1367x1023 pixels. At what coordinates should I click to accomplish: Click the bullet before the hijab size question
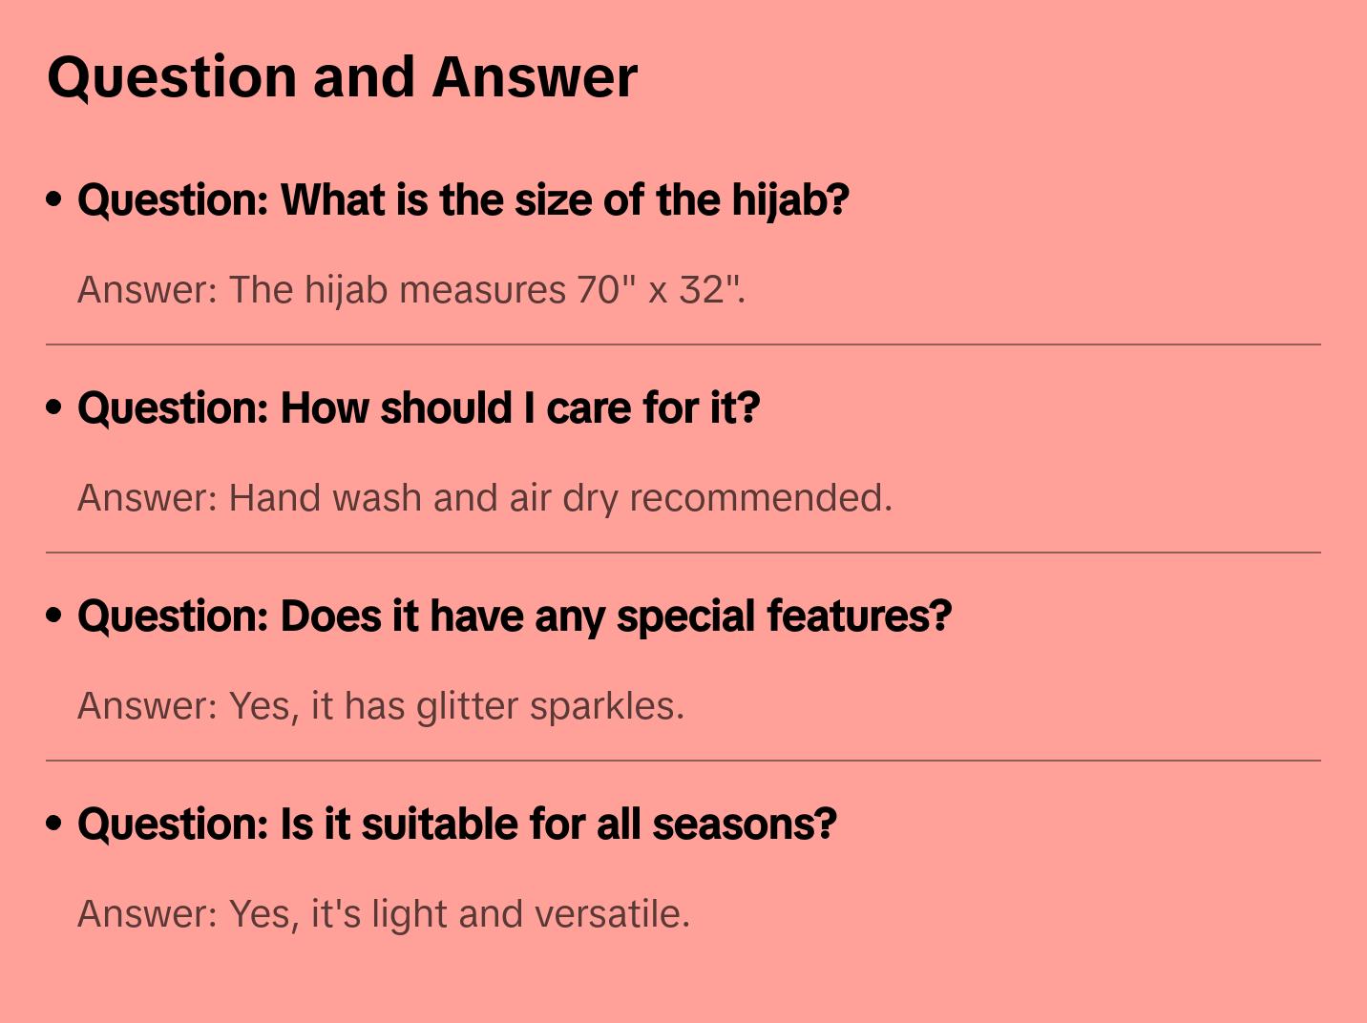coord(54,199)
